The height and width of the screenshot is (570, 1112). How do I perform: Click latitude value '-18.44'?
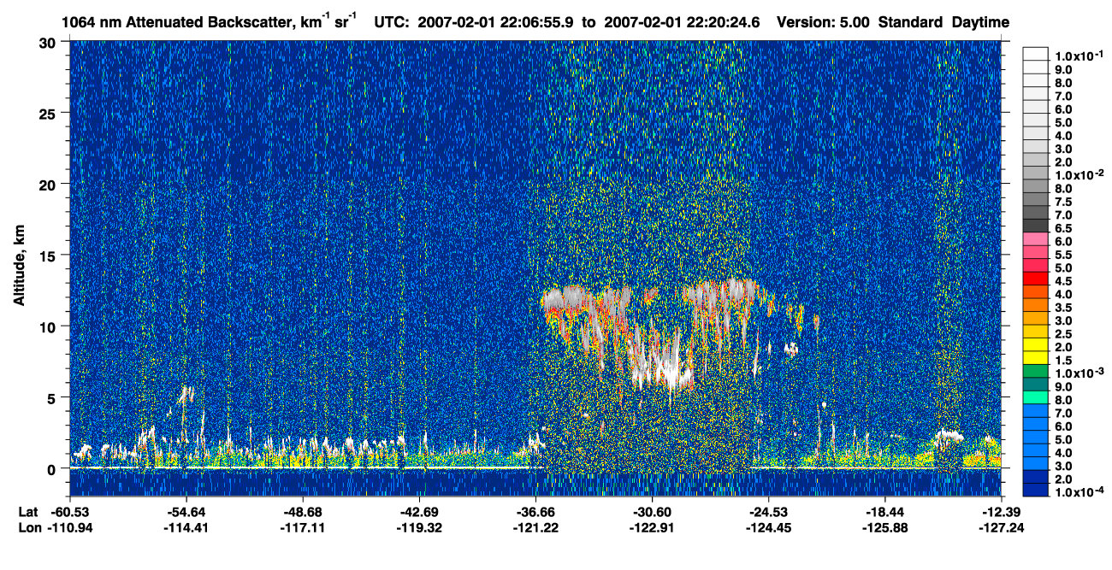tap(884, 511)
